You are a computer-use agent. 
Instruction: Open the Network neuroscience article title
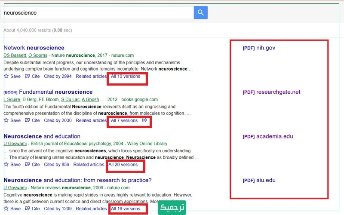tap(34, 48)
